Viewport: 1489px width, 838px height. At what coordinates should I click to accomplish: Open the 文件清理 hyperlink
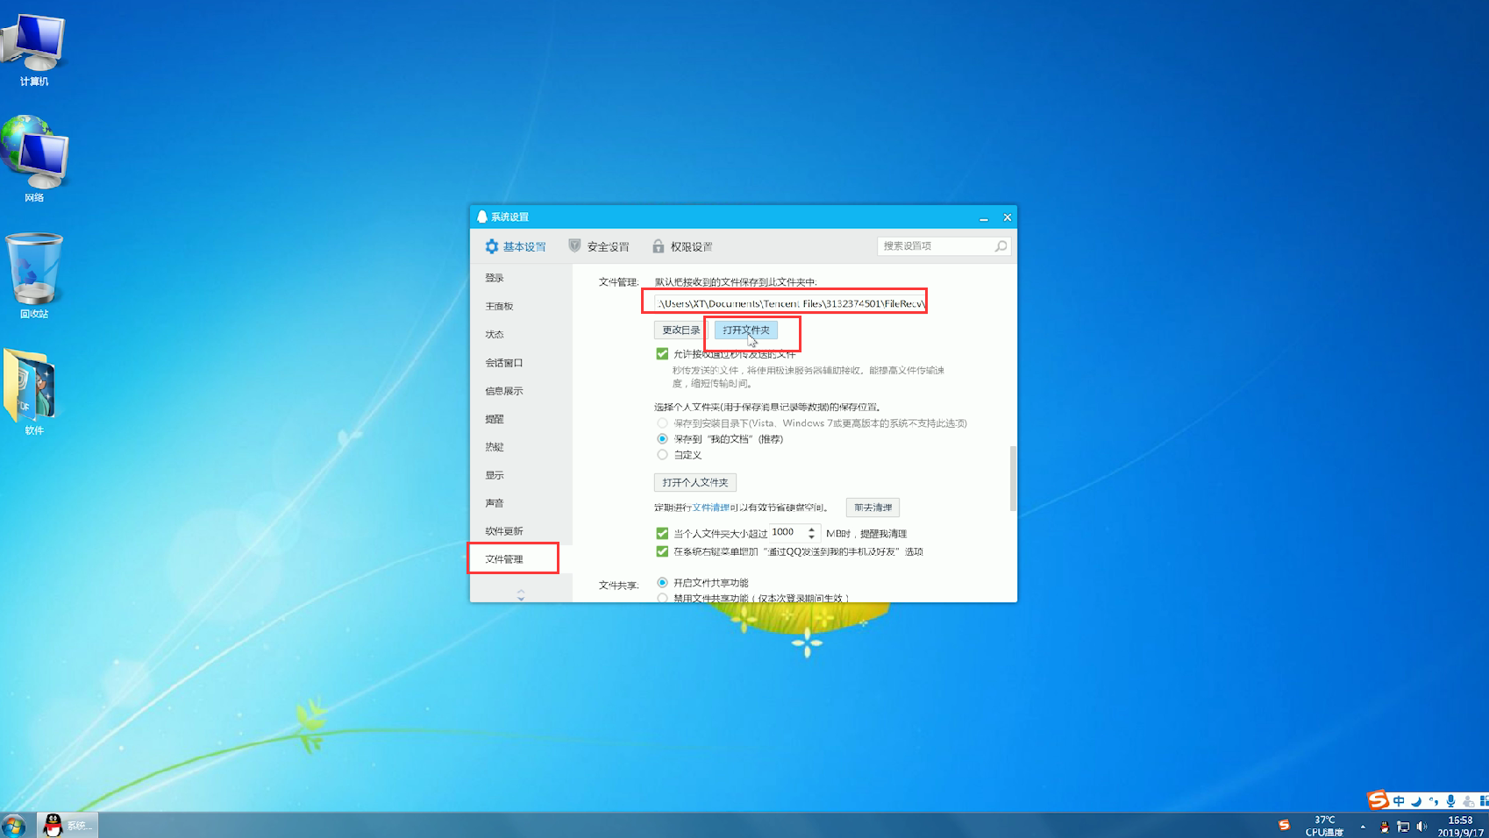coord(710,508)
